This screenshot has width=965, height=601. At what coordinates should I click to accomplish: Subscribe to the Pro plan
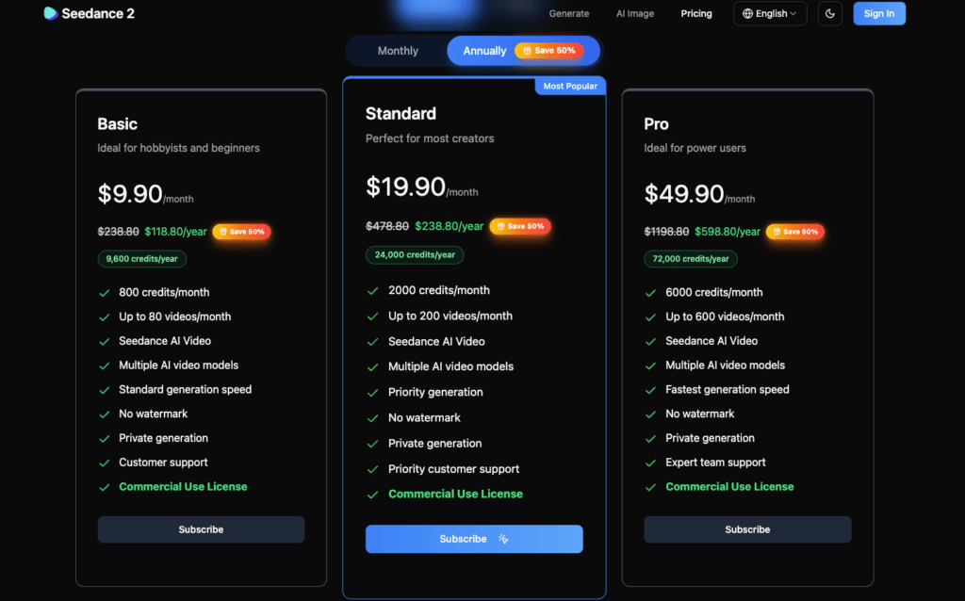(x=747, y=529)
